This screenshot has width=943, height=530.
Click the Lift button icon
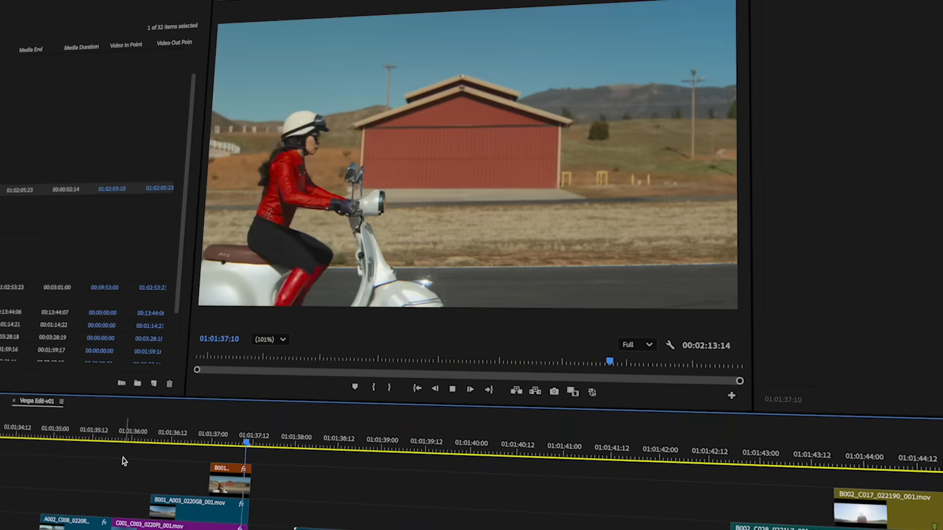tap(516, 391)
